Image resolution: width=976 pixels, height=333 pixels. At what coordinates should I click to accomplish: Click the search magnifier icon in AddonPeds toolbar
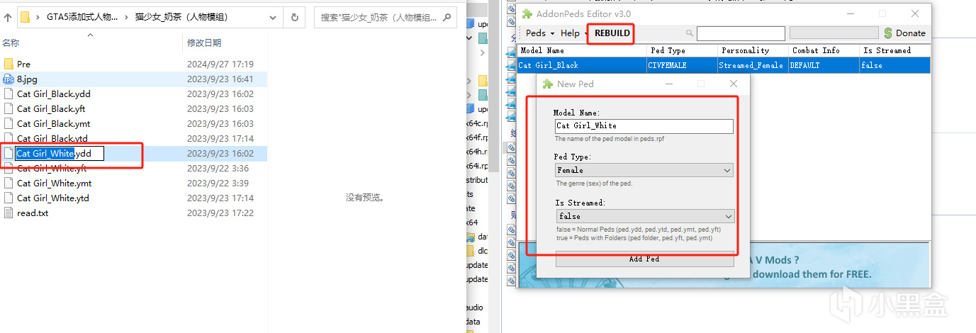pos(690,33)
